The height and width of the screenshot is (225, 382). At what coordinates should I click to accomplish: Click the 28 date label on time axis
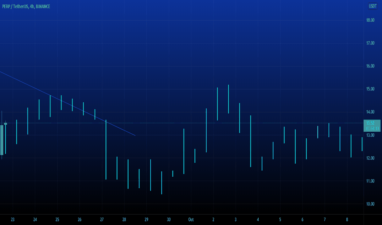tap(124, 220)
